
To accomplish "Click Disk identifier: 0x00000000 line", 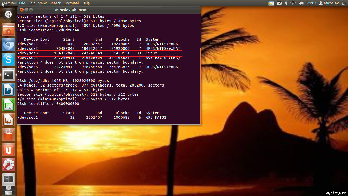I will pyautogui.click(x=48, y=104).
